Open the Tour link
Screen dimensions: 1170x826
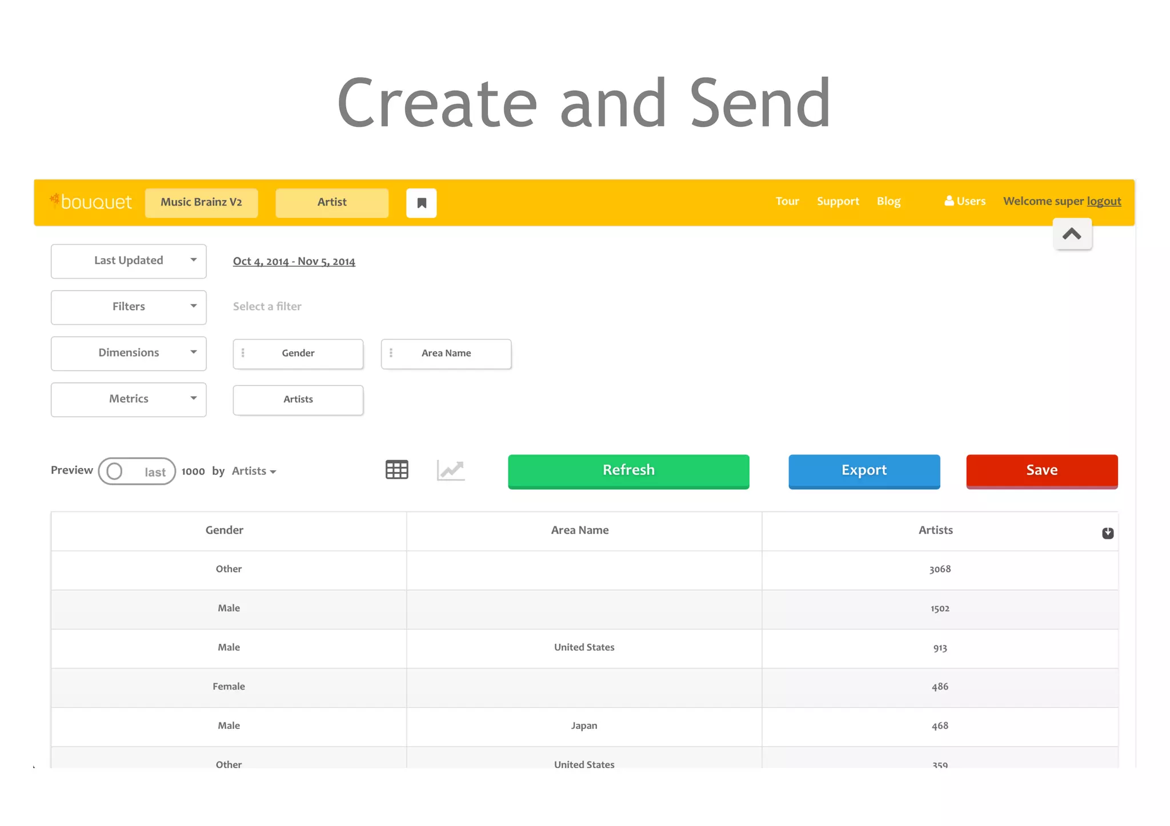pyautogui.click(x=787, y=201)
